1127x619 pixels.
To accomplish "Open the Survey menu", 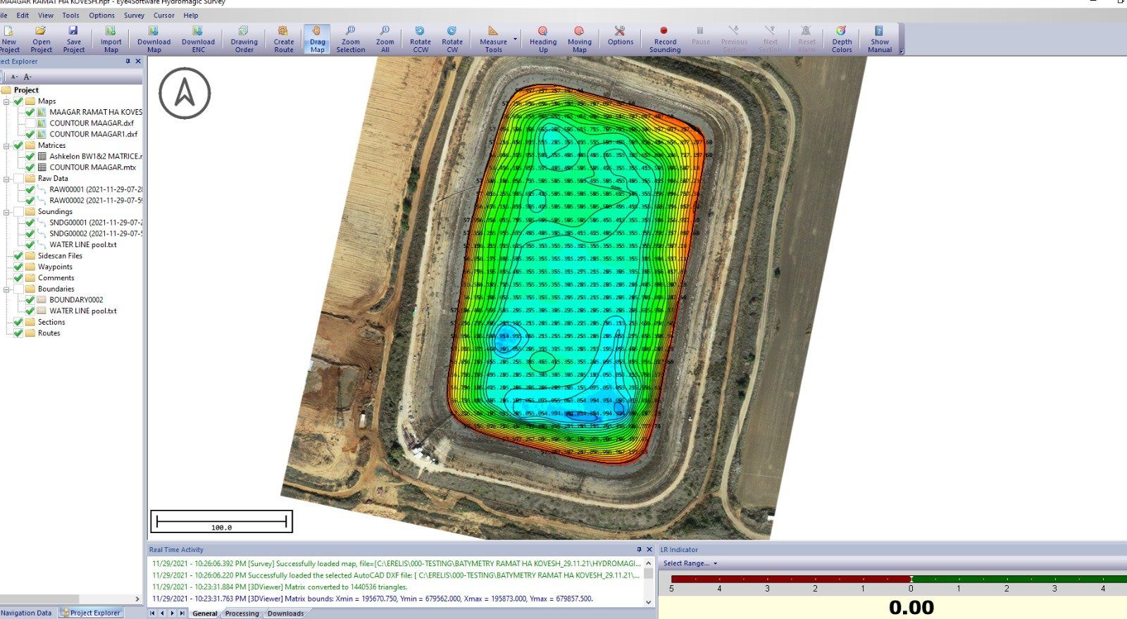I will [134, 15].
